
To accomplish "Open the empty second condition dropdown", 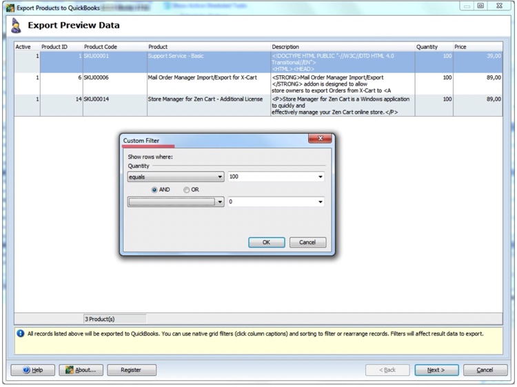I will point(176,202).
